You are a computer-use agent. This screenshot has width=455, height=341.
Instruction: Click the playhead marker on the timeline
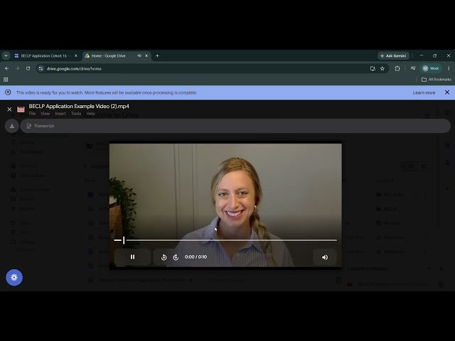tap(124, 240)
